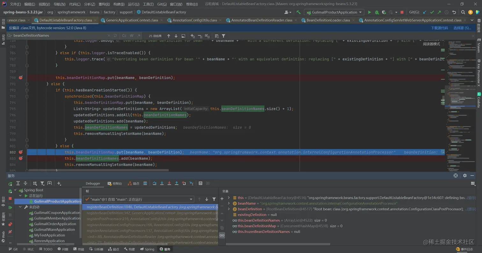Click Step Over in debugger toolbar
Viewport: 482px width, 253px height.
pyautogui.click(x=155, y=183)
